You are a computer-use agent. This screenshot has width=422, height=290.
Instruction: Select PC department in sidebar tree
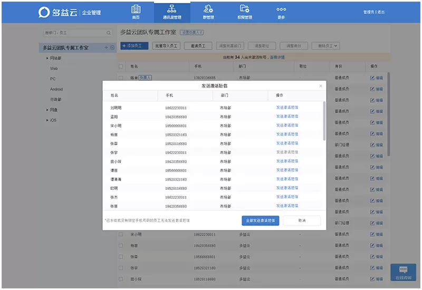pyautogui.click(x=53, y=79)
